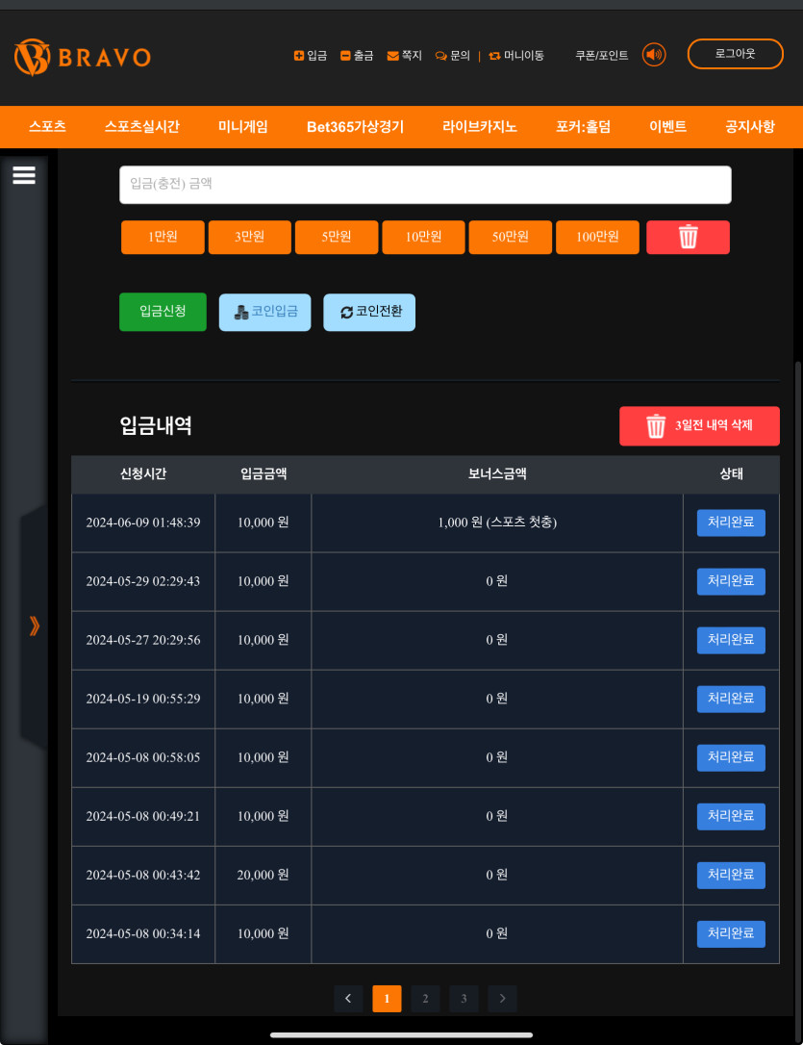The height and width of the screenshot is (1045, 803).
Task: Open 머니이동 money transfer link
Action: click(516, 56)
